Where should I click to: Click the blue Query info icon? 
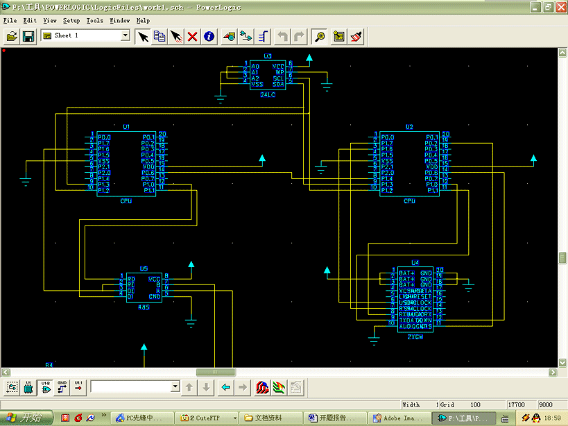[209, 36]
